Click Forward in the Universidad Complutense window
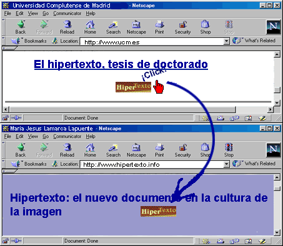This screenshot has height=246, width=283. click(x=44, y=27)
